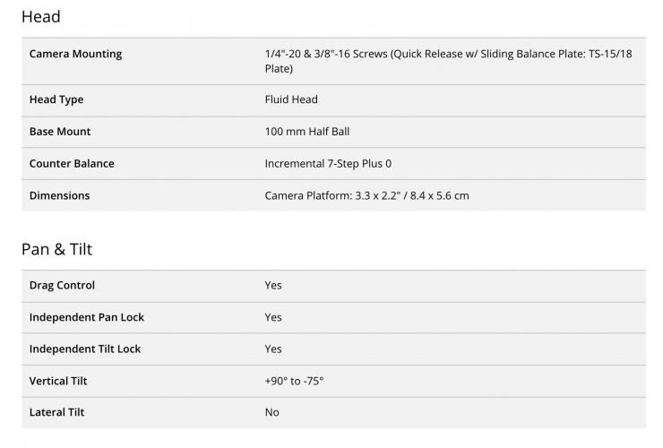Select the Dimensions row label
Image resolution: width=663 pixels, height=448 pixels.
coord(59,196)
